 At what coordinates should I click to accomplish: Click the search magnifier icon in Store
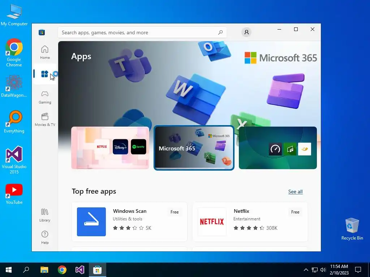coord(220,32)
